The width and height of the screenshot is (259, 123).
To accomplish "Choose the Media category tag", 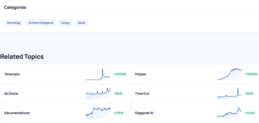I will pyautogui.click(x=82, y=23).
